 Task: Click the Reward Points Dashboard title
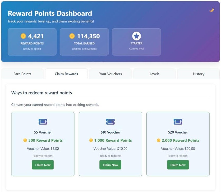click(50, 13)
